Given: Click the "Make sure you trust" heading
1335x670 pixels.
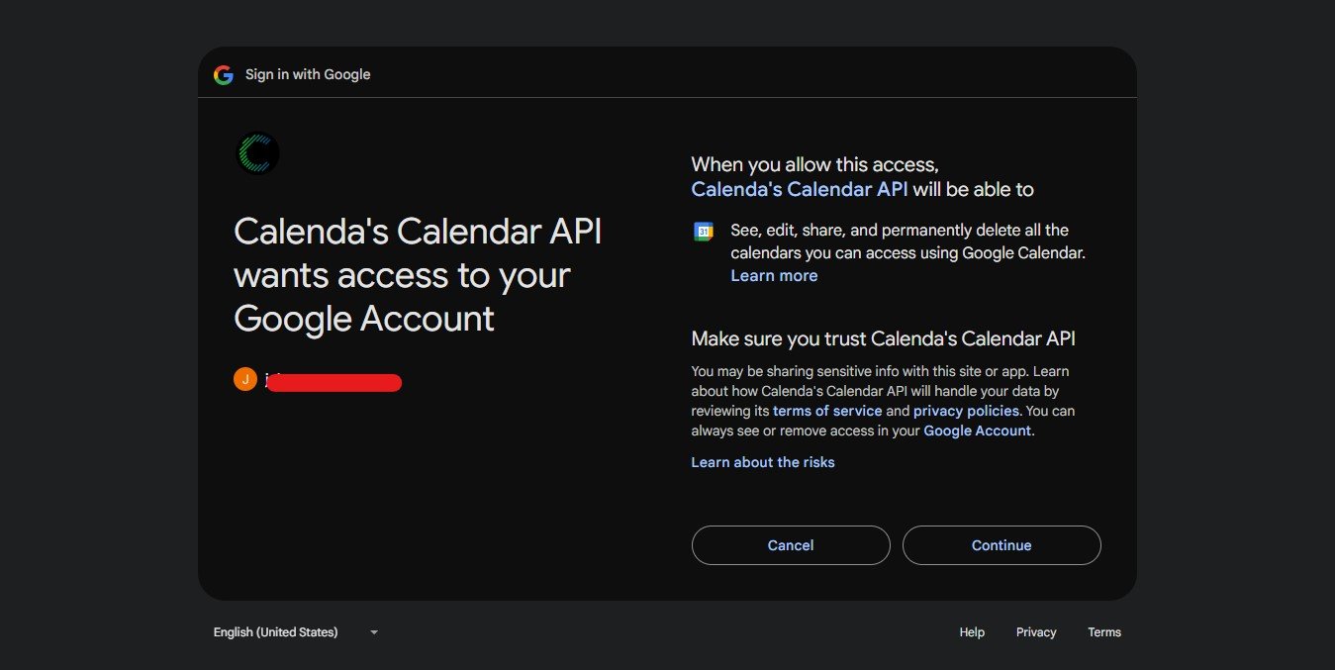Looking at the screenshot, I should [883, 338].
